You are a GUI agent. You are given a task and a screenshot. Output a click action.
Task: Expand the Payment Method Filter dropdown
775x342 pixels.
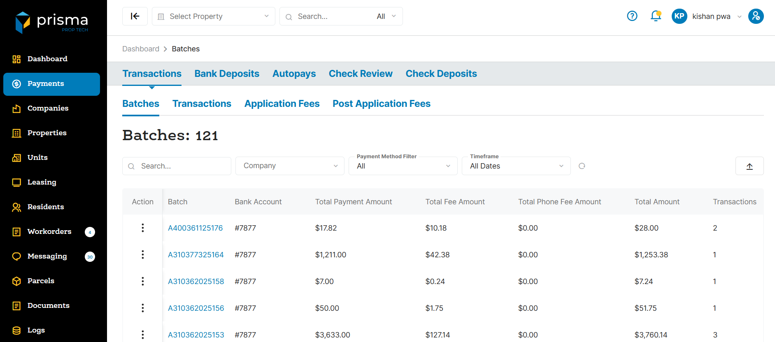tap(403, 166)
